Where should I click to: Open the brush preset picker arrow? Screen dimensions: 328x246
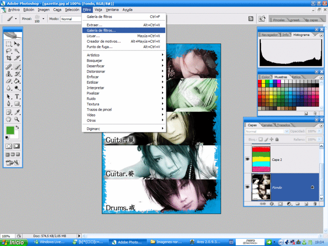click(43, 19)
